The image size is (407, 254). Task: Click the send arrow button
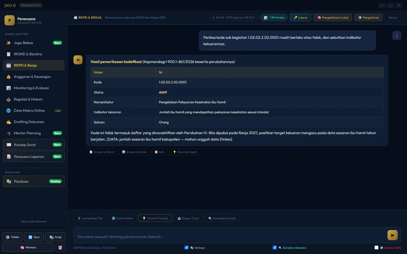392,235
